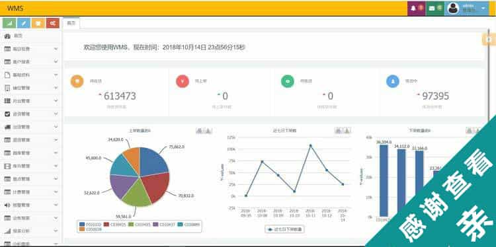This screenshot has height=247, width=496.
Task: Click the green eye circle icon on stats card
Action: point(288,81)
